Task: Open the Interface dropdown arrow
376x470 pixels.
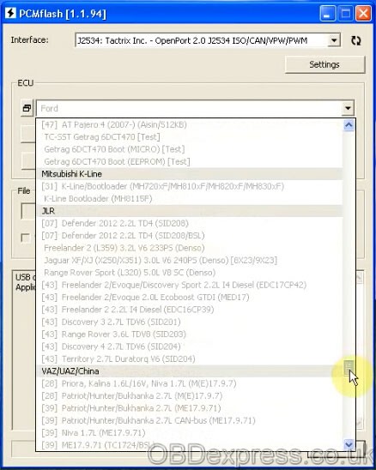Action: [x=334, y=40]
